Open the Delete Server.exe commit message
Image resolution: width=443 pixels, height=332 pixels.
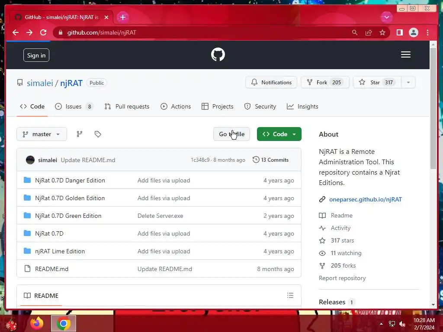[160, 216]
